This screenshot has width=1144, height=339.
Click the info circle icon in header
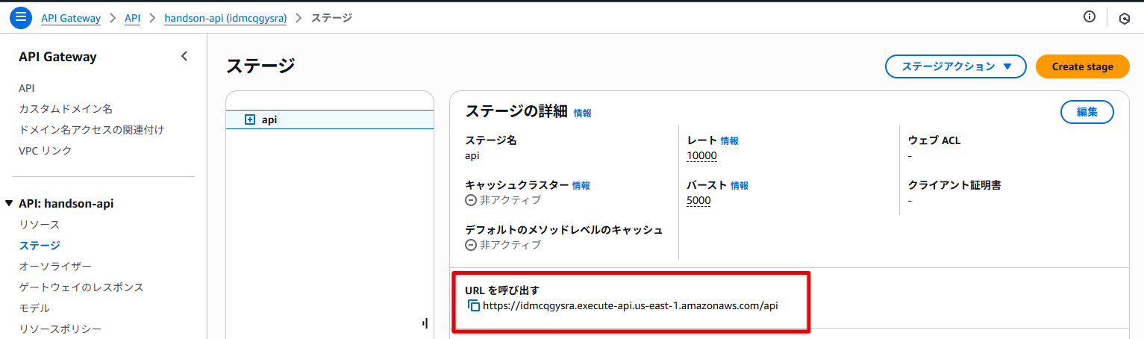[x=1090, y=17]
